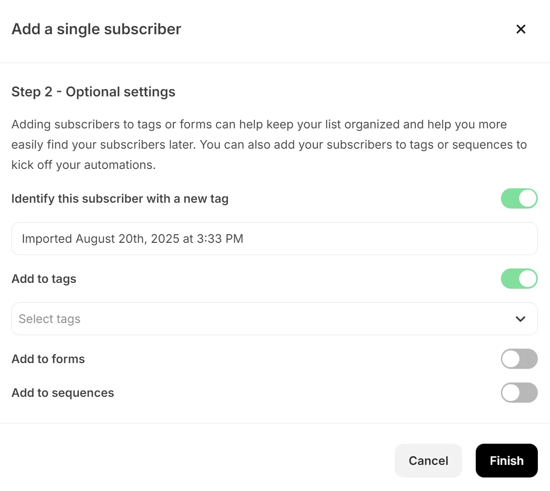
Task: Enable the Add to sequences toggle
Action: coord(519,393)
